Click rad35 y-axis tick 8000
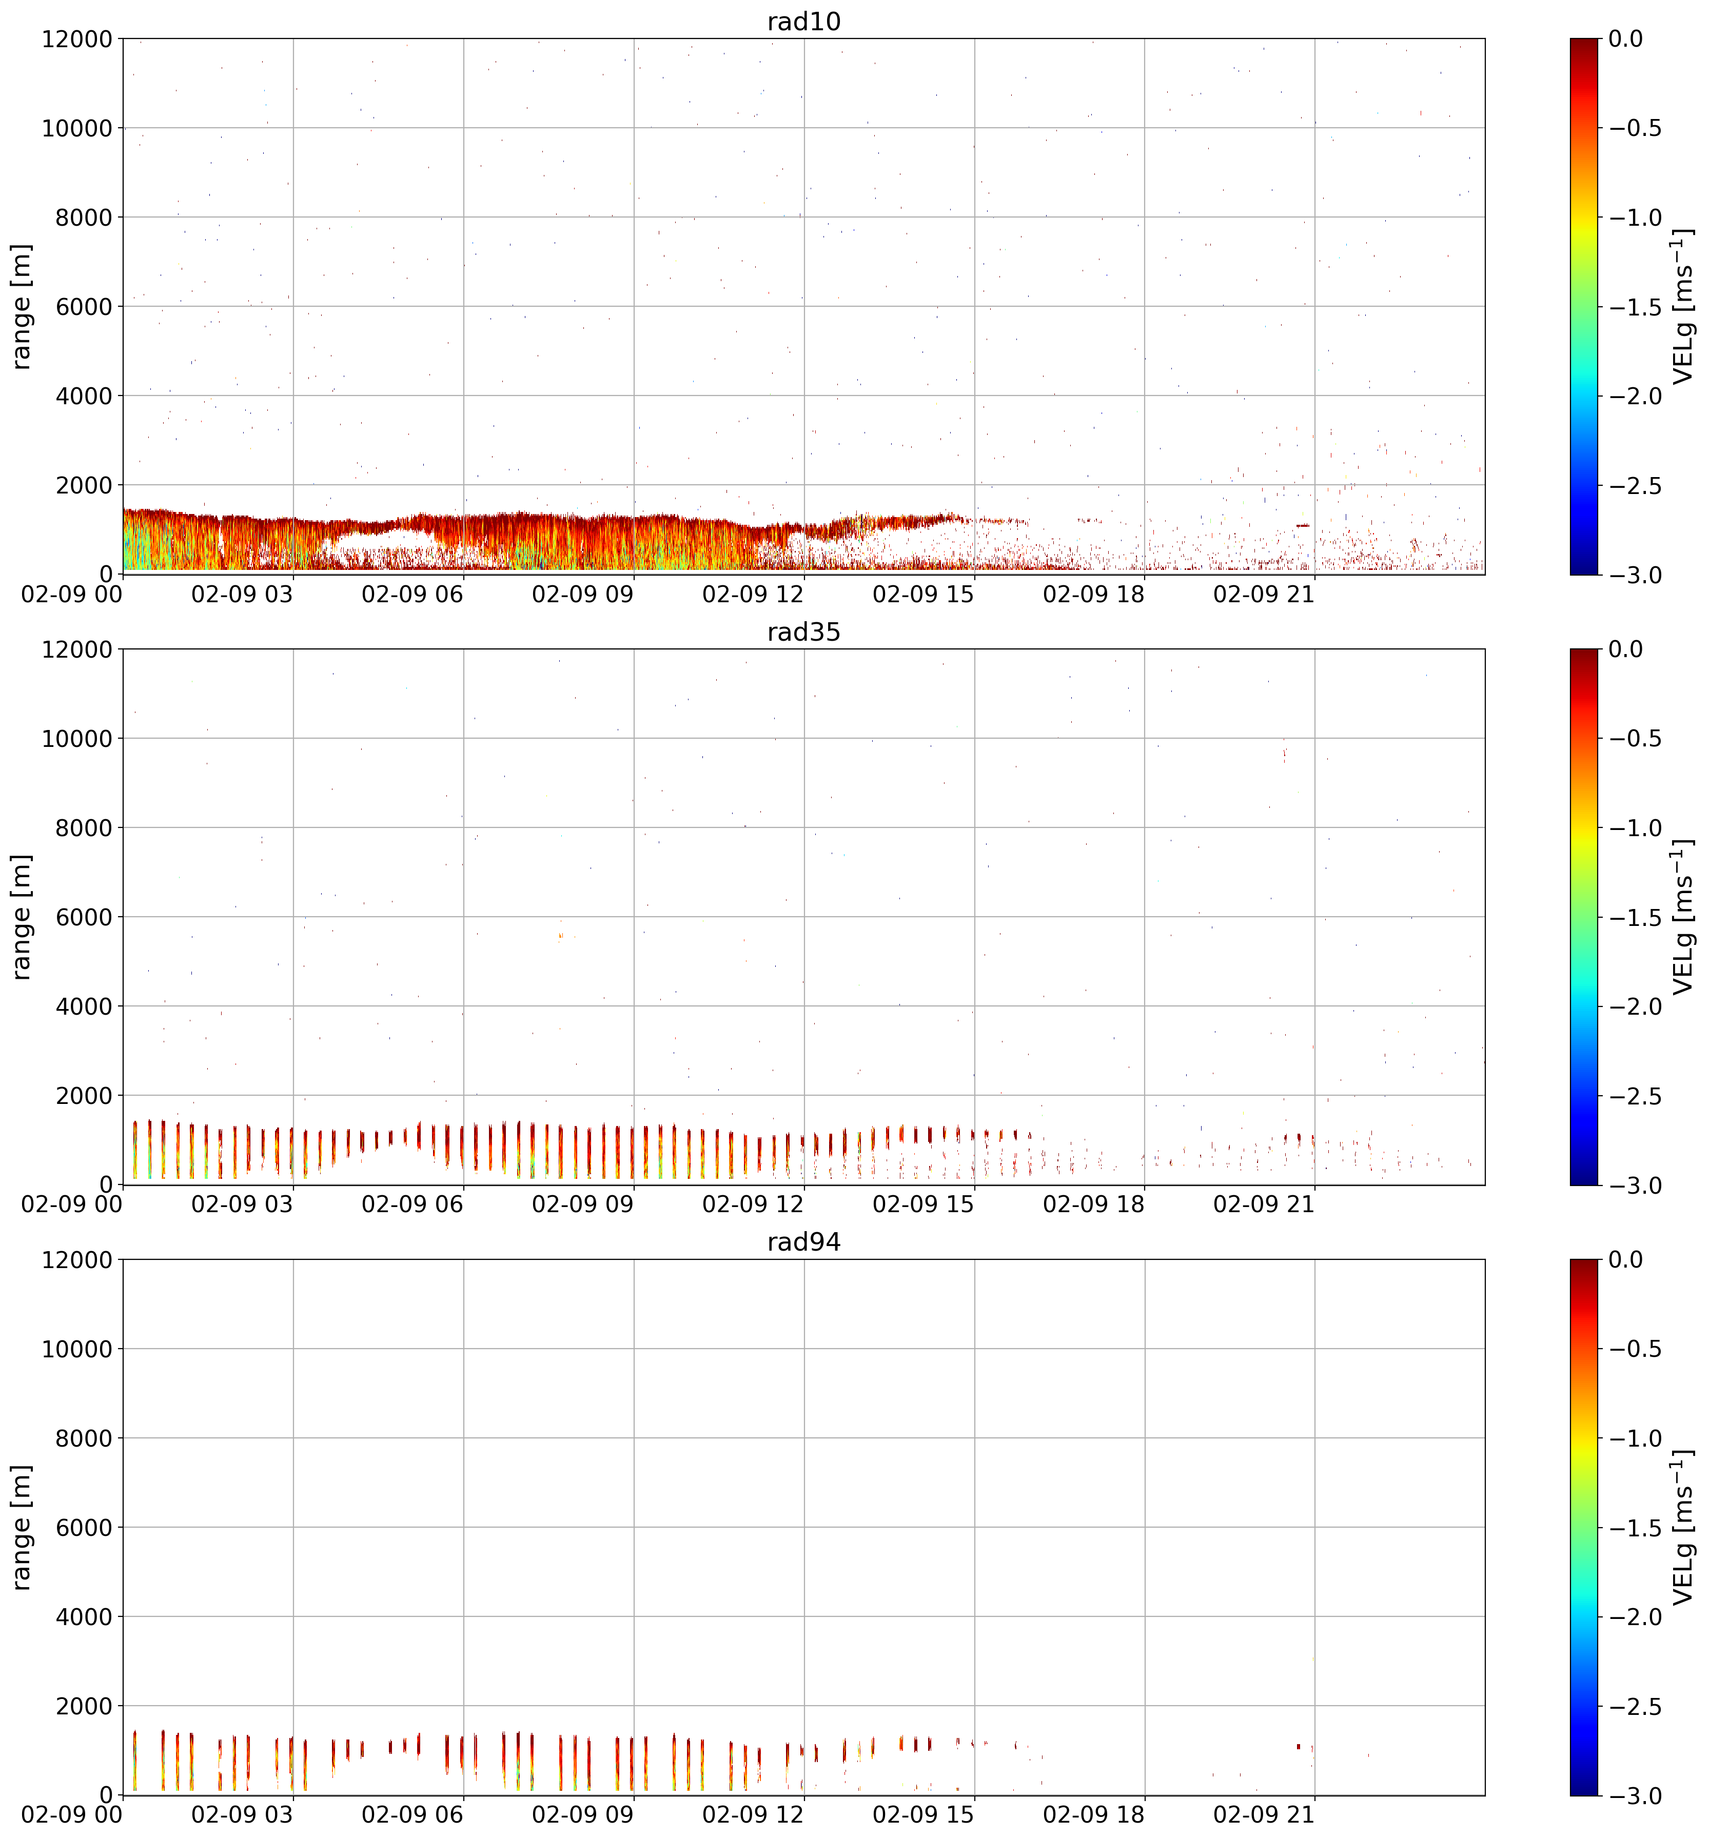The width and height of the screenshot is (1709, 1838). pyautogui.click(x=83, y=827)
